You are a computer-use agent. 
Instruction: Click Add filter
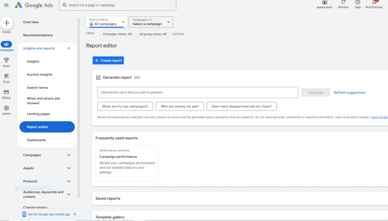pyautogui.click(x=178, y=34)
